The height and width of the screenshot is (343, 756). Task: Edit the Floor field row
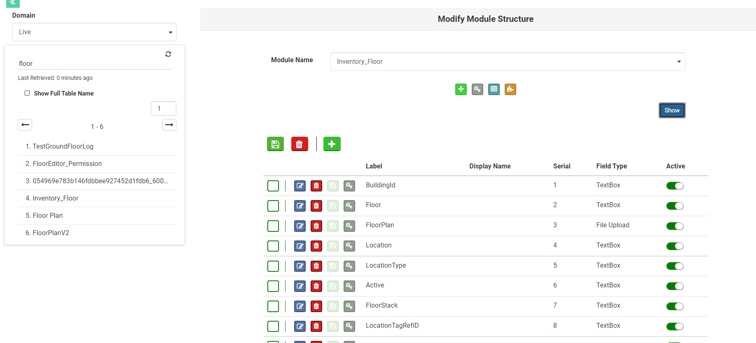pyautogui.click(x=300, y=206)
